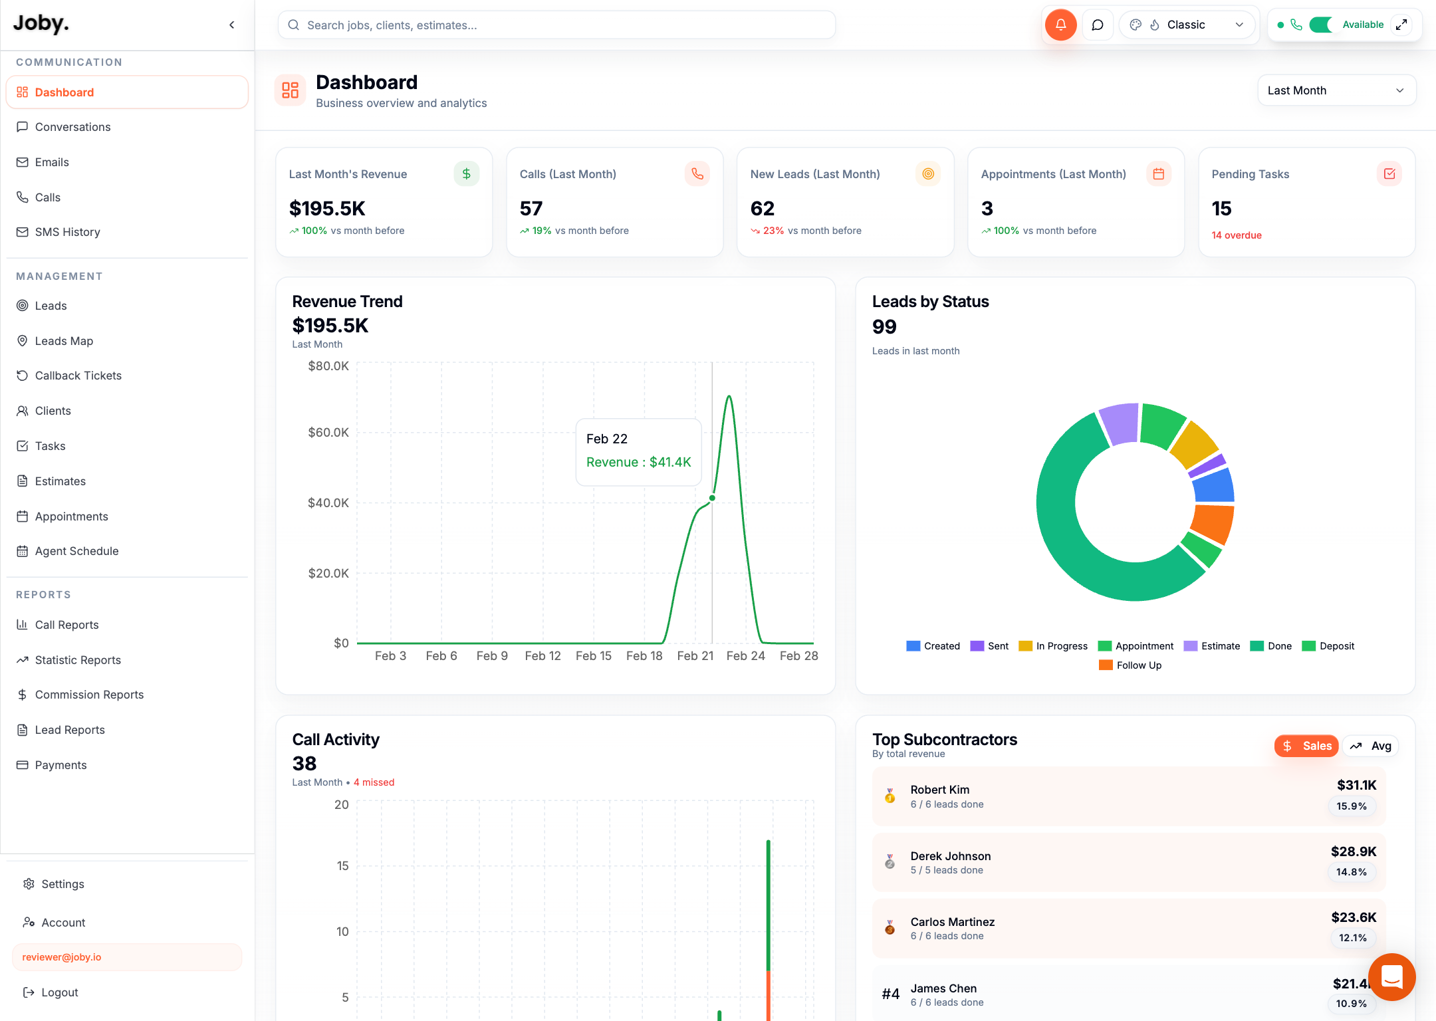Image resolution: width=1436 pixels, height=1021 pixels.
Task: Select Commission Reports in sidebar
Action: pos(127,695)
